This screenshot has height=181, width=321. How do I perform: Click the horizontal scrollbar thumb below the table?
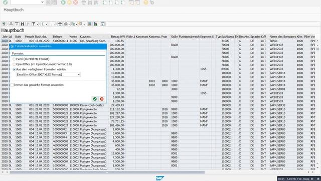(x=107, y=172)
